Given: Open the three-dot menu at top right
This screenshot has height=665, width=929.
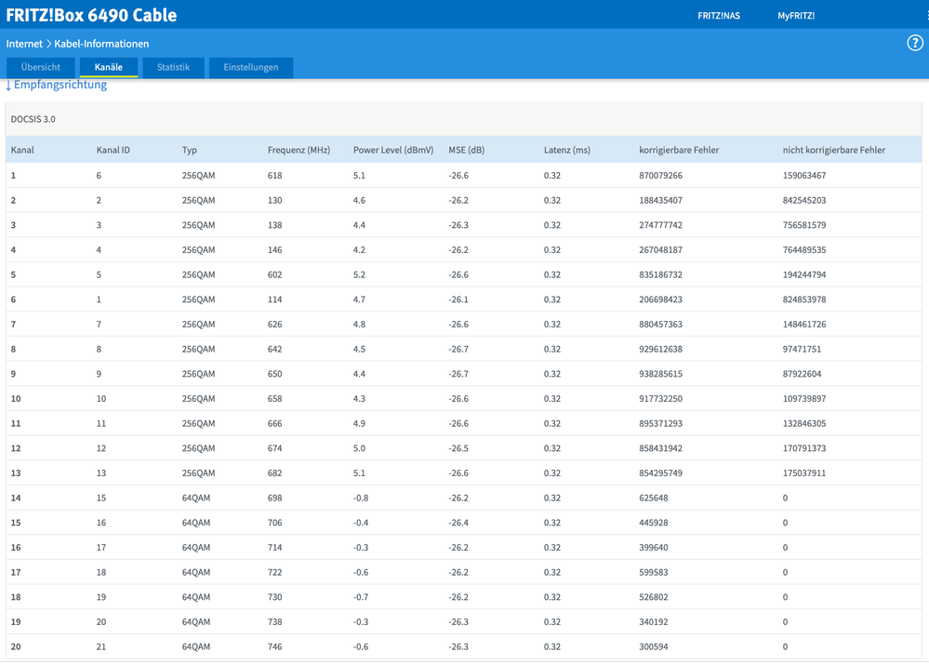Looking at the screenshot, I should (926, 16).
